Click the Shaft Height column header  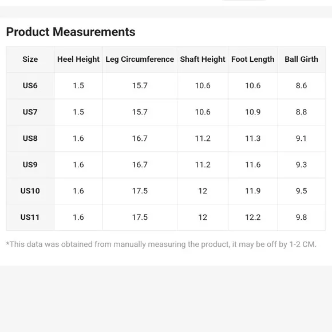coord(203,60)
